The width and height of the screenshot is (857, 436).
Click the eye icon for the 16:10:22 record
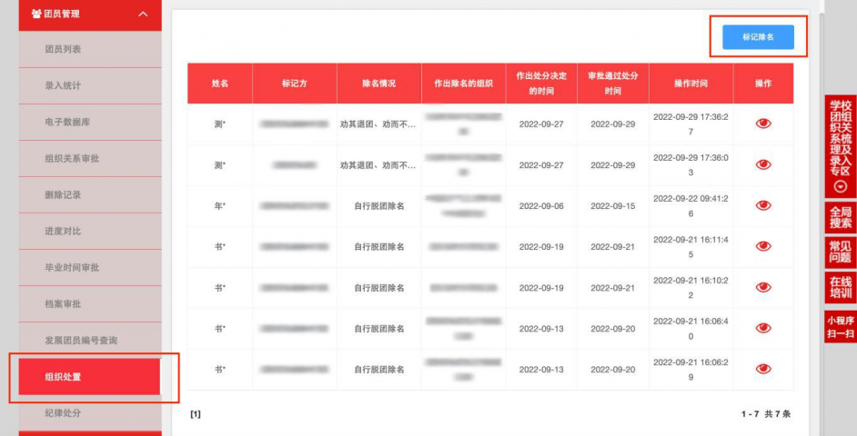[762, 287]
